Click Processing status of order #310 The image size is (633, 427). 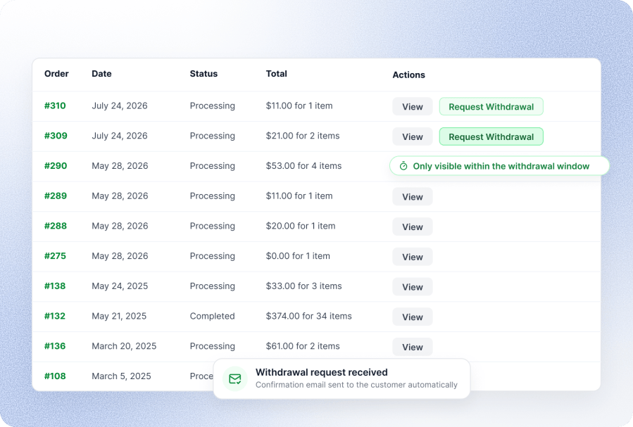pos(213,106)
